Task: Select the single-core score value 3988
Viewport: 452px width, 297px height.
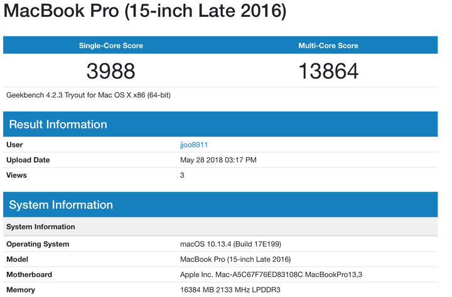Action: pos(111,71)
